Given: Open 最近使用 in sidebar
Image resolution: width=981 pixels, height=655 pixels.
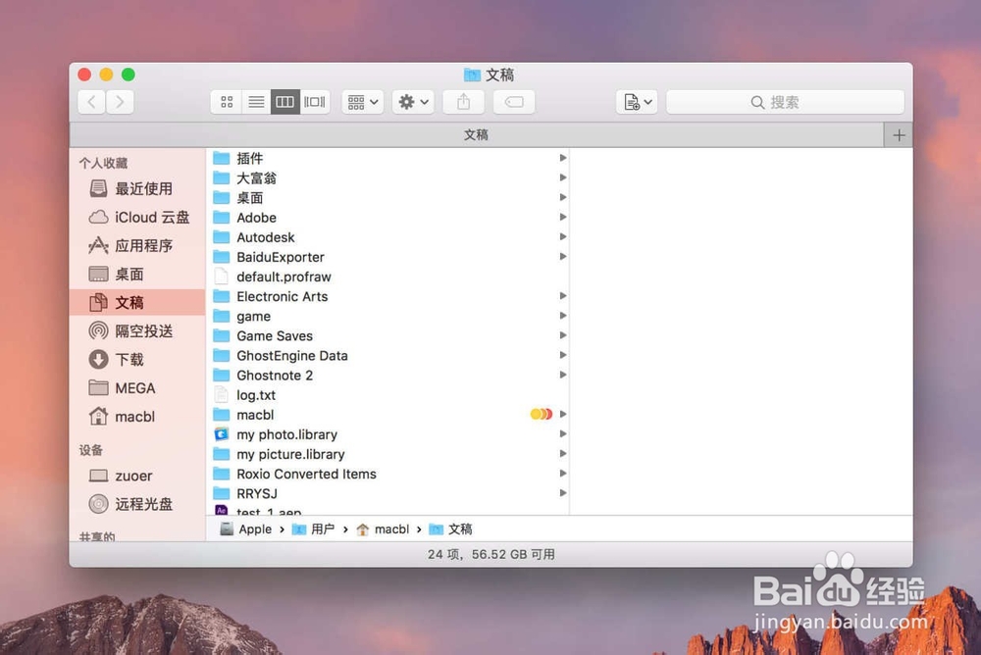Looking at the screenshot, I should [137, 188].
